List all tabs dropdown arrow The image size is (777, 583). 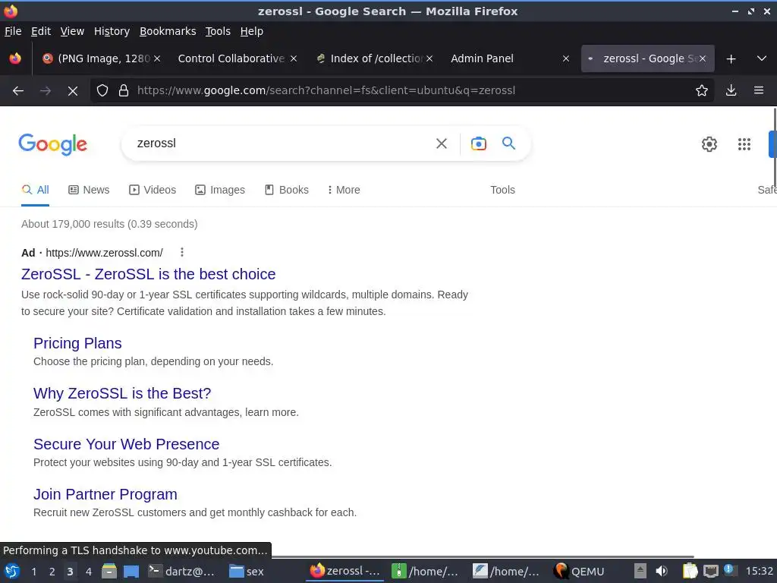coord(762,58)
